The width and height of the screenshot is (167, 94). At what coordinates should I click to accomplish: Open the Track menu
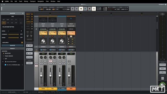20,1
